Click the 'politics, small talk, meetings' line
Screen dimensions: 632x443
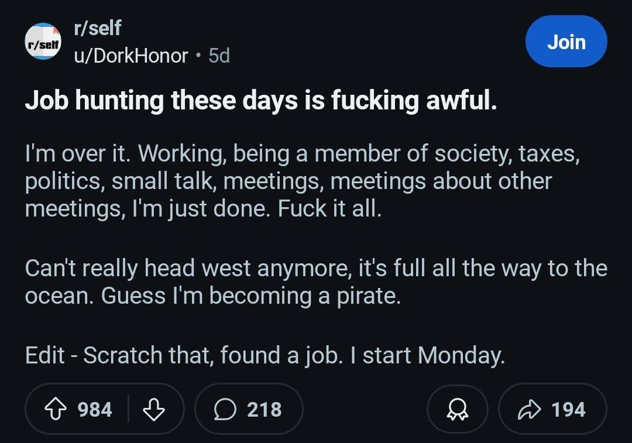[288, 181]
